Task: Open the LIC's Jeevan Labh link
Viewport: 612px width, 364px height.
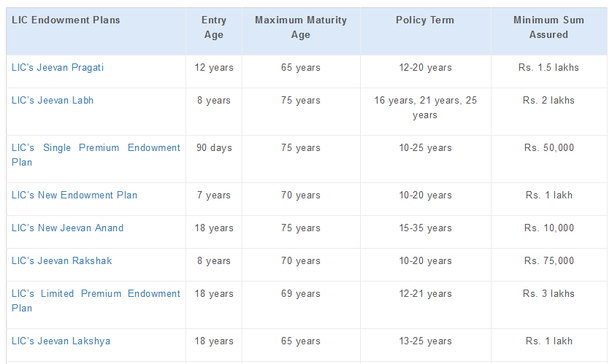Action: coord(53,101)
